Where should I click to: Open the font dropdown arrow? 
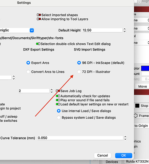tap(32, 30)
